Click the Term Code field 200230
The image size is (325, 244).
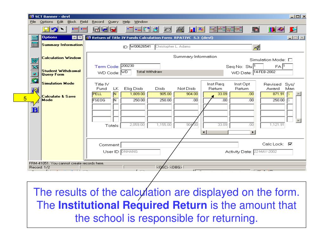coord(140,66)
